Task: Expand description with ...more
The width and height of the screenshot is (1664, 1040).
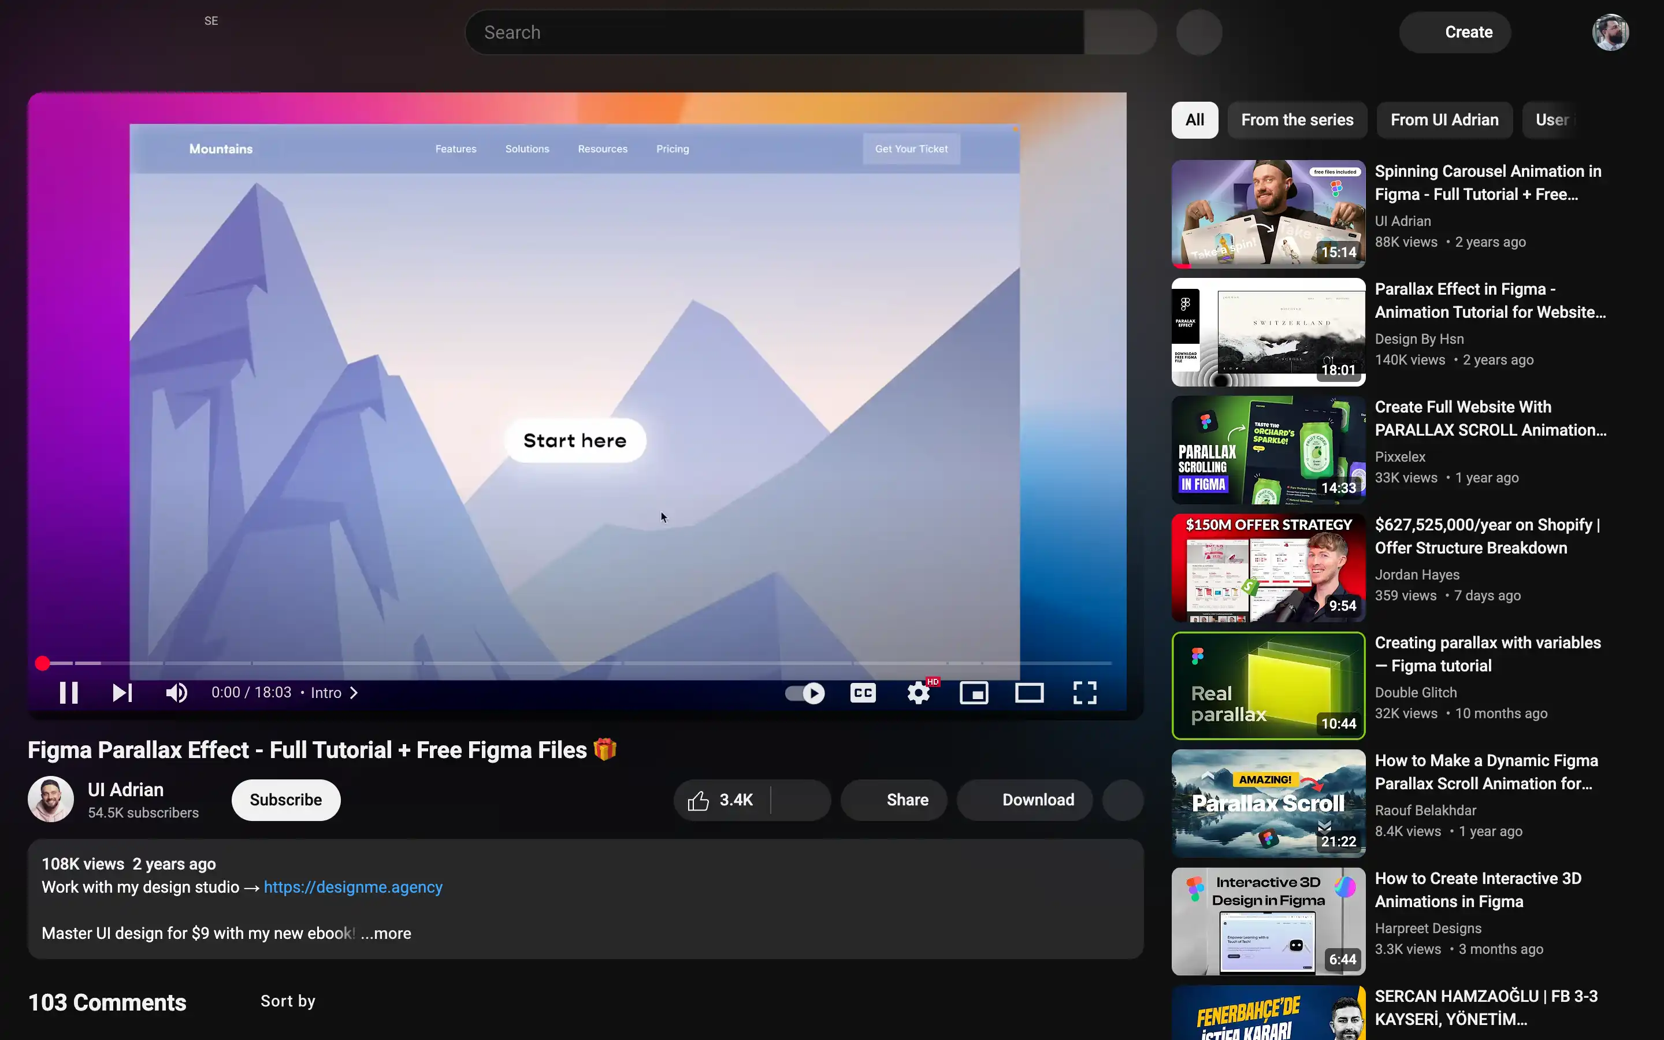Action: pyautogui.click(x=386, y=933)
